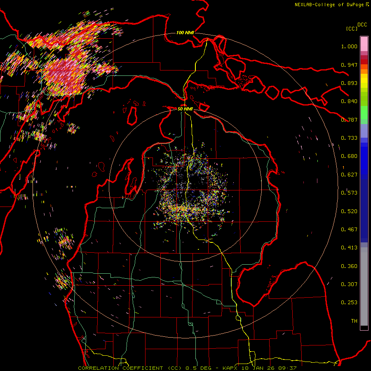Click the 0.360 scale value

[349, 266]
